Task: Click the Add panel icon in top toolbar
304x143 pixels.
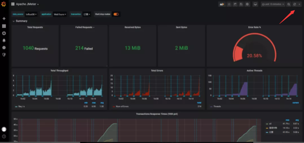Action: 222,4
